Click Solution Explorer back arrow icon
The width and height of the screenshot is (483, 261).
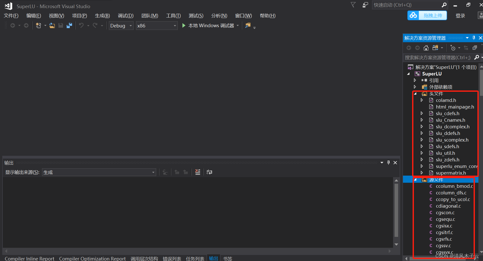click(x=409, y=48)
